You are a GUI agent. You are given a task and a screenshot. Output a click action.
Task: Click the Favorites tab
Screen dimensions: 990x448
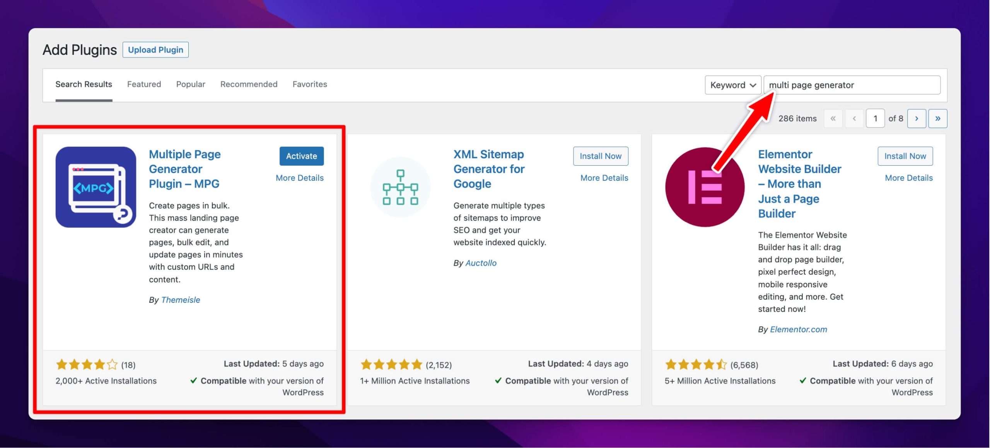tap(310, 85)
